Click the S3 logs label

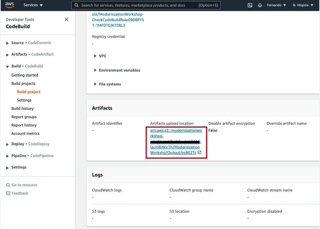98,211
